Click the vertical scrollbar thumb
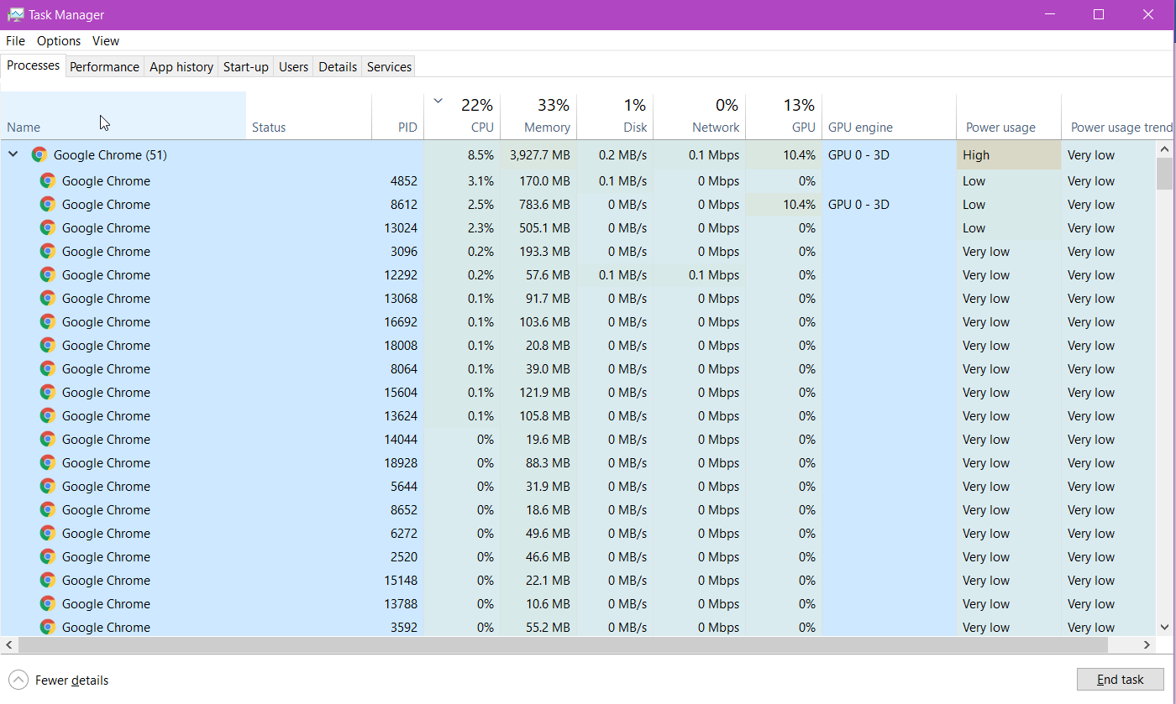 coord(1164,174)
